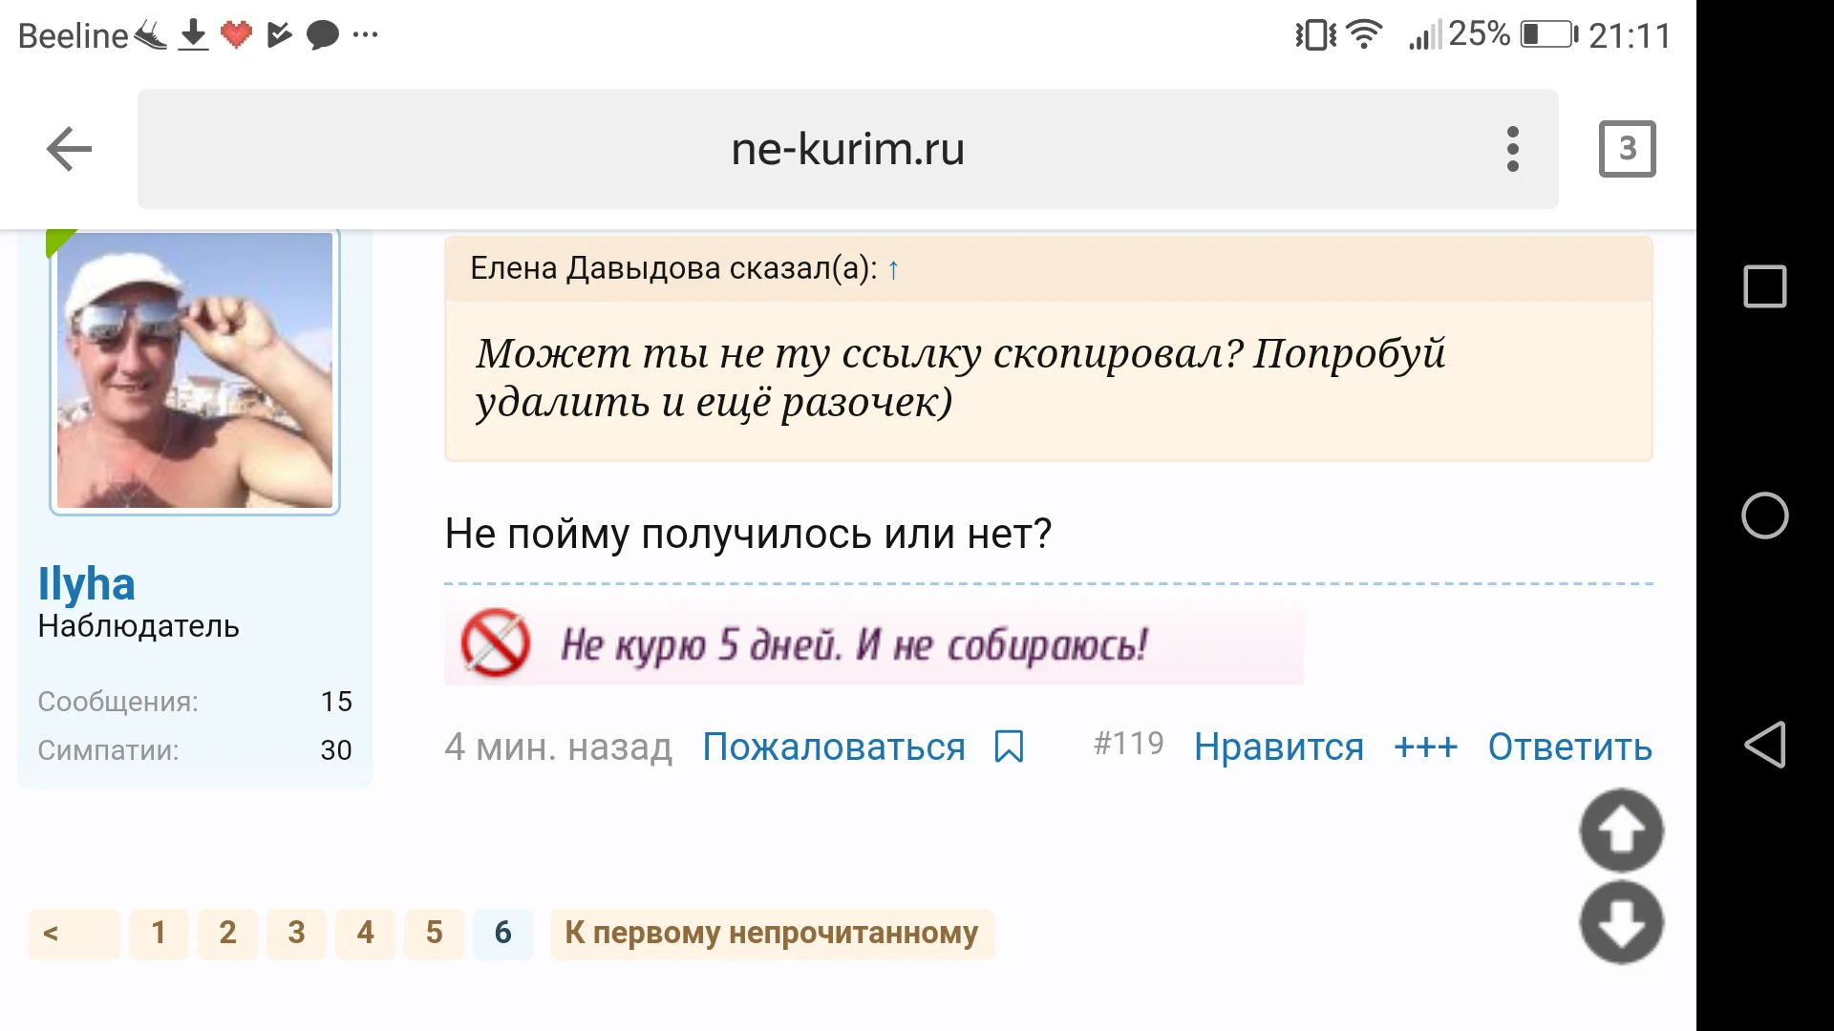The image size is (1834, 1031).
Task: Tap the heart icon in the status bar
Action: coord(235,35)
